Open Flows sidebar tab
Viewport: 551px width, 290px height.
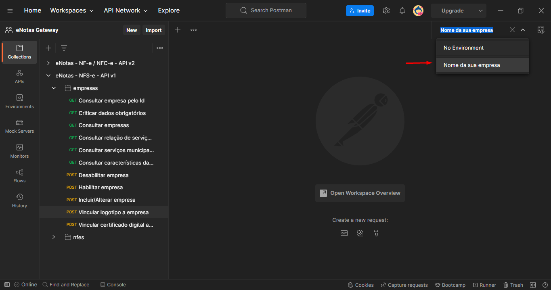pos(19,176)
